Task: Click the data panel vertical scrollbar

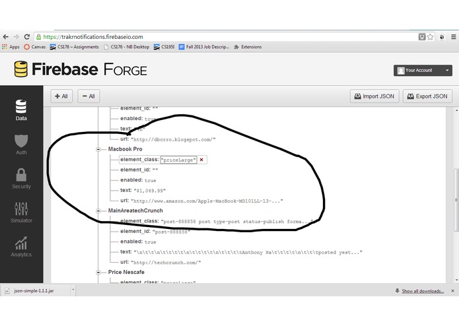Action: (456, 200)
